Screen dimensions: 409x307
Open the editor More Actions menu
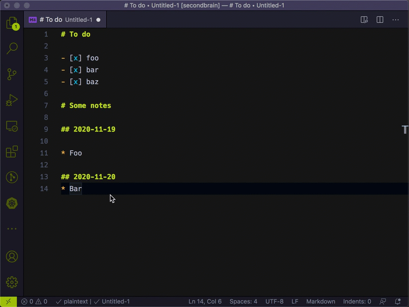pyautogui.click(x=396, y=20)
